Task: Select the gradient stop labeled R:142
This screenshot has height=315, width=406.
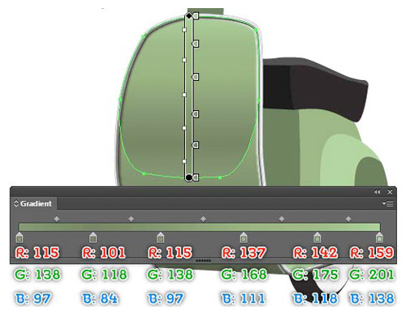Action: point(317,237)
